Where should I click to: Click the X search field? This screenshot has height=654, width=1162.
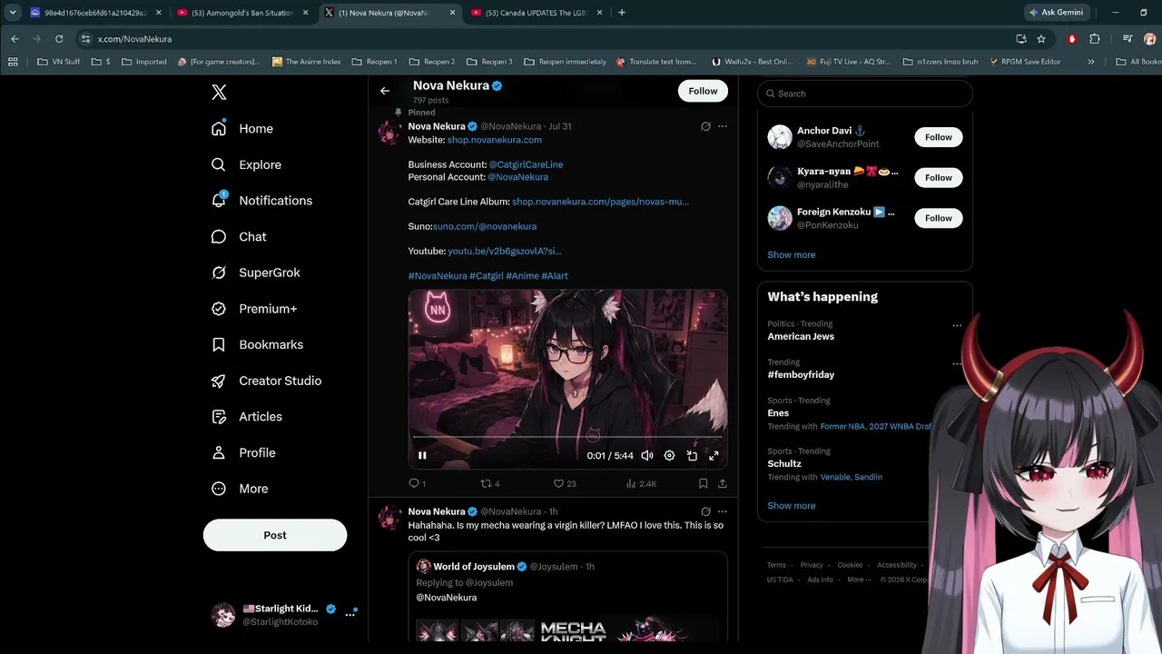(865, 94)
